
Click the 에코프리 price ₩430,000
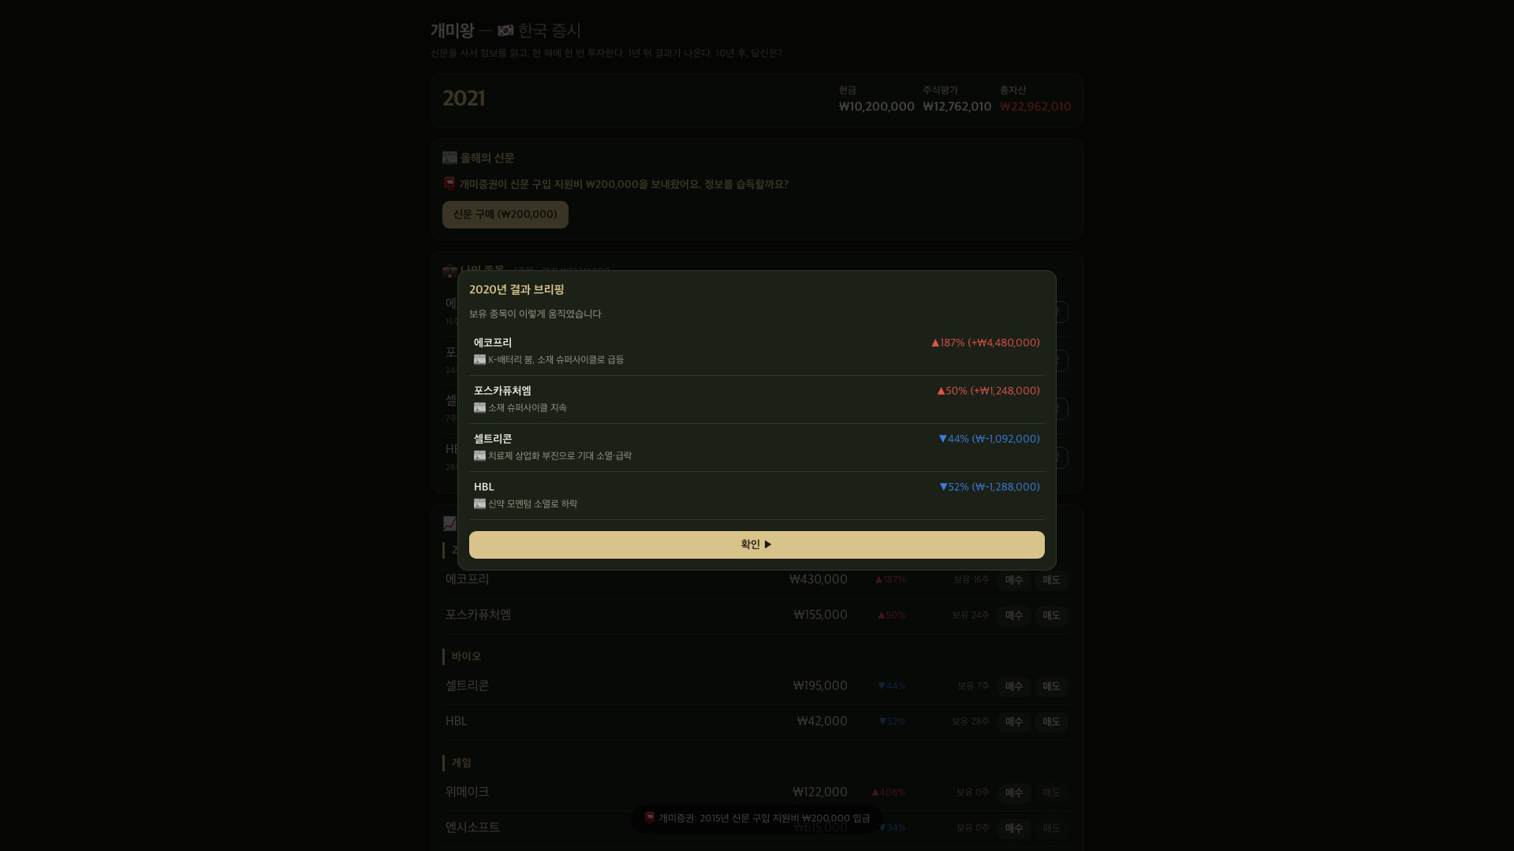[x=819, y=579]
